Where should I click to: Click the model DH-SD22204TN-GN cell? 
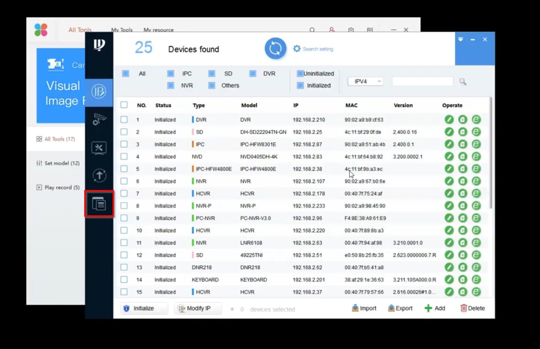[263, 132]
